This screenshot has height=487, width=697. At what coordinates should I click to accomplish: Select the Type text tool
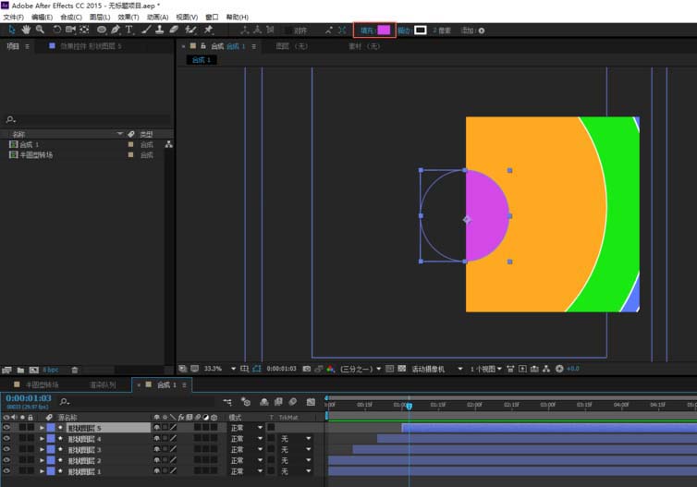tap(128, 30)
